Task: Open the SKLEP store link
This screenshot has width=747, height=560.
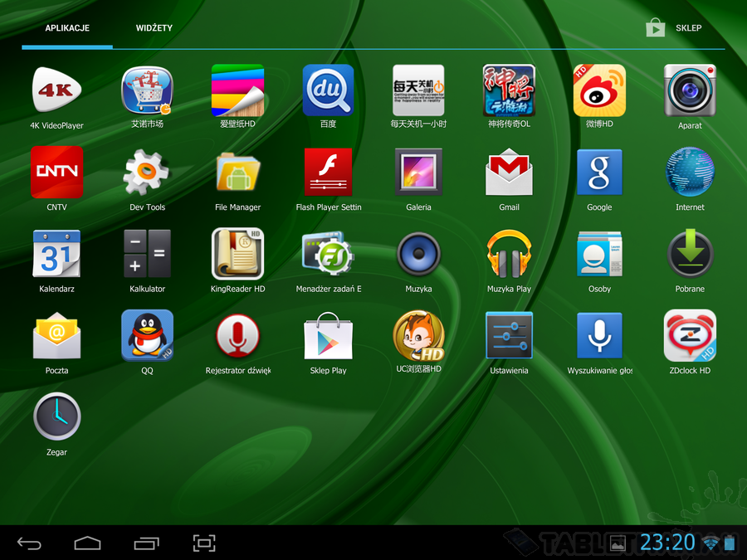Action: tap(674, 27)
